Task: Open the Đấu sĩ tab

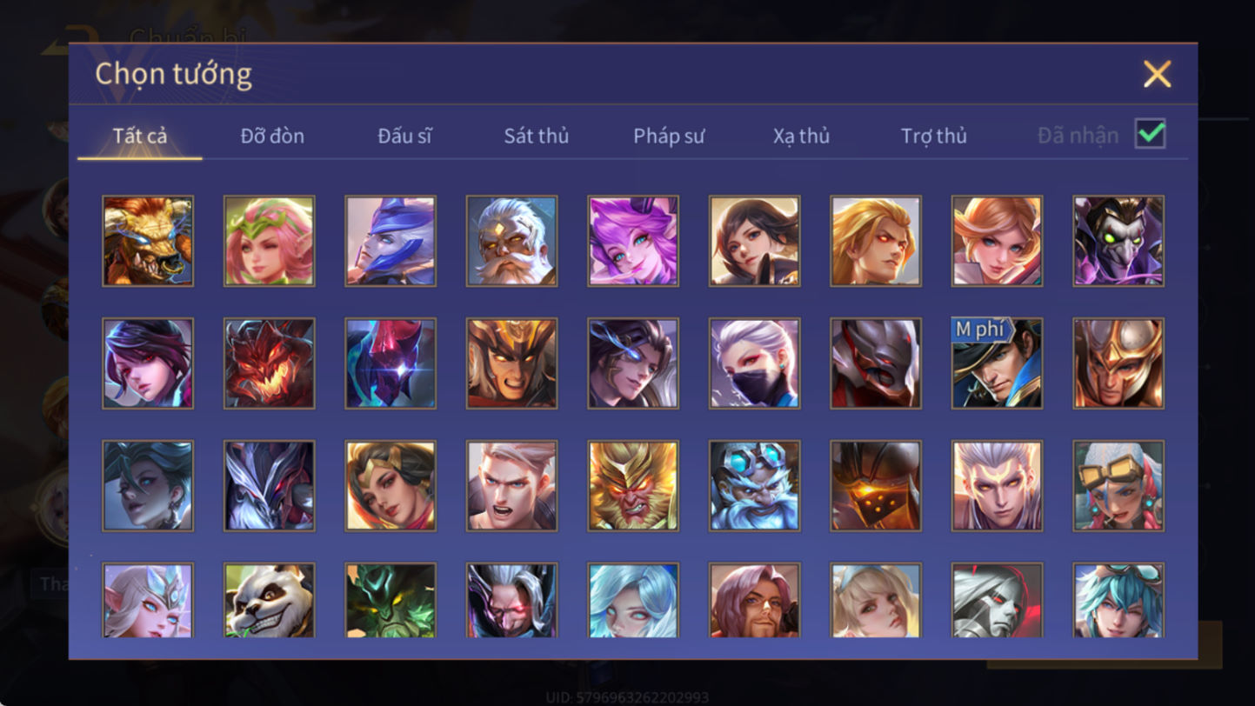Action: 404,136
